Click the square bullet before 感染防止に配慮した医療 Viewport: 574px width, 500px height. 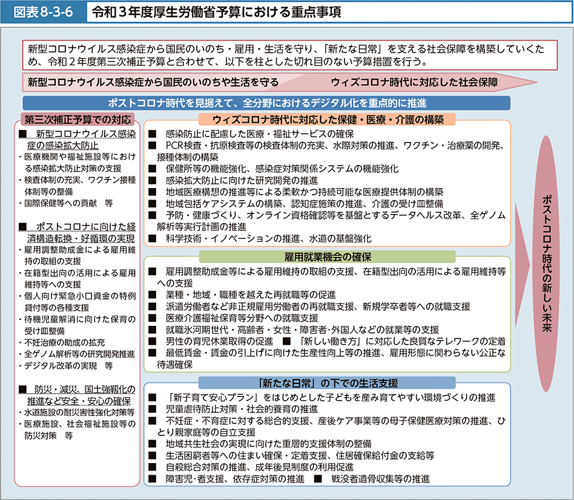[x=152, y=134]
